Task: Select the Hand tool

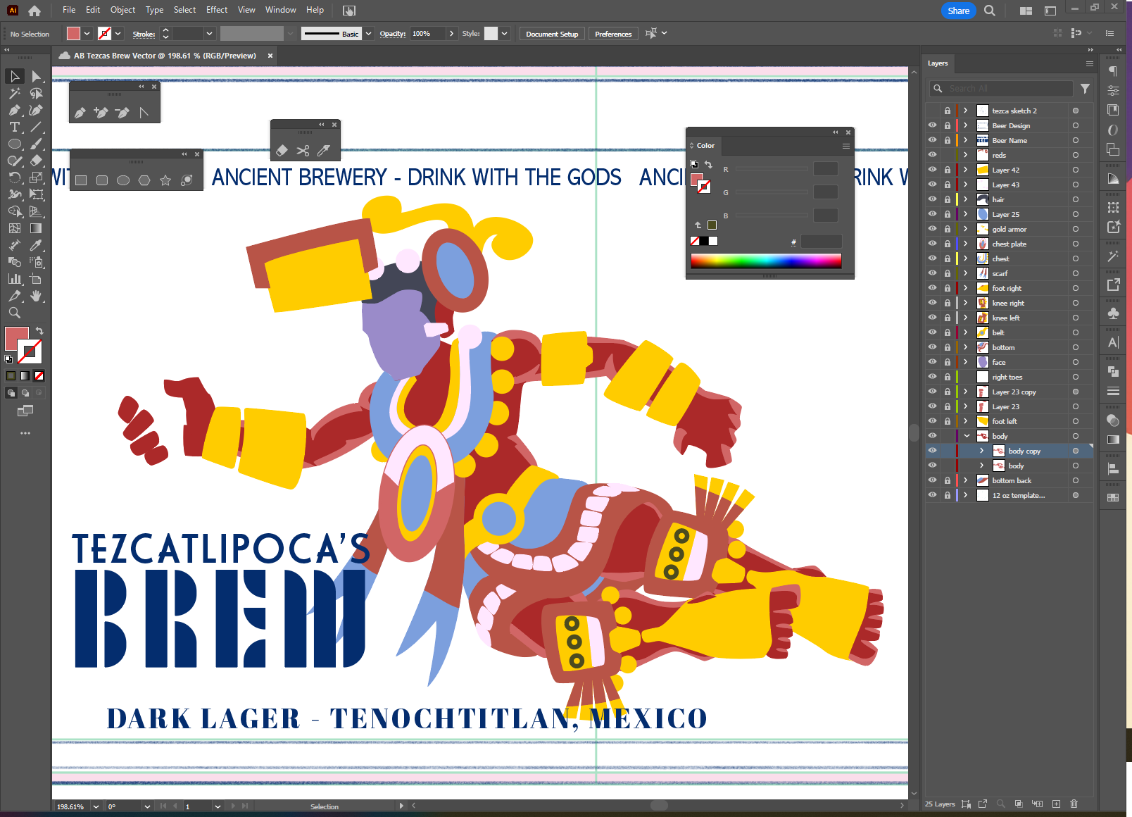Action: click(x=36, y=296)
